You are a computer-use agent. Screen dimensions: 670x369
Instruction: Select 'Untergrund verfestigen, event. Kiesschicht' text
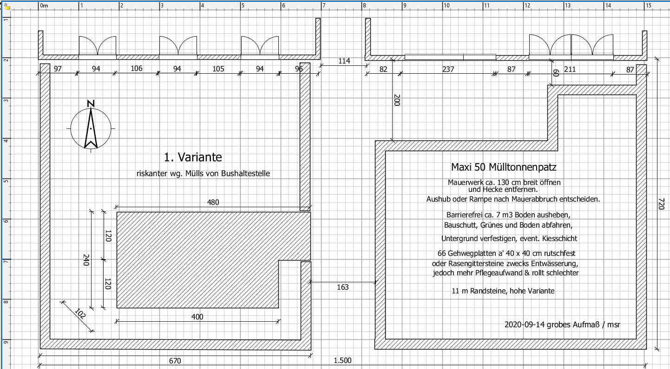(x=509, y=238)
